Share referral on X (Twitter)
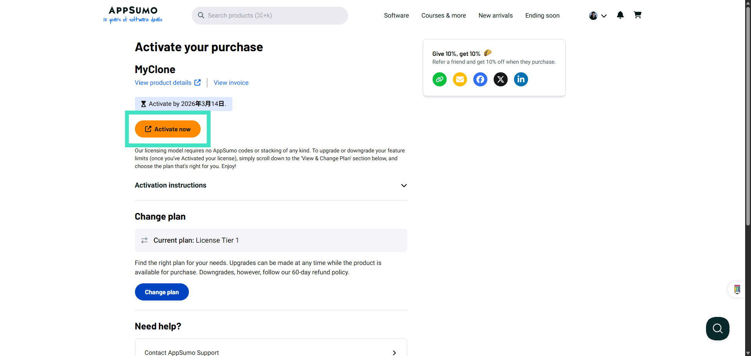751x356 pixels. 500,79
